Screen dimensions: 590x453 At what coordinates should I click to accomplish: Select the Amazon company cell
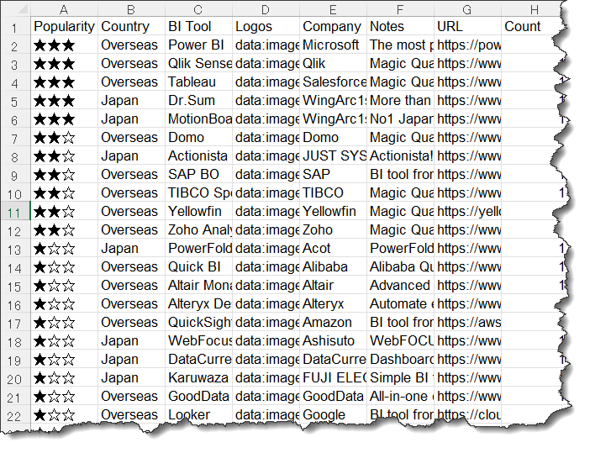point(334,323)
